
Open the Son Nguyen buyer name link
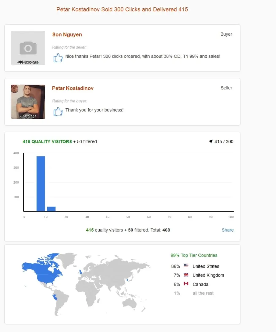67,34
